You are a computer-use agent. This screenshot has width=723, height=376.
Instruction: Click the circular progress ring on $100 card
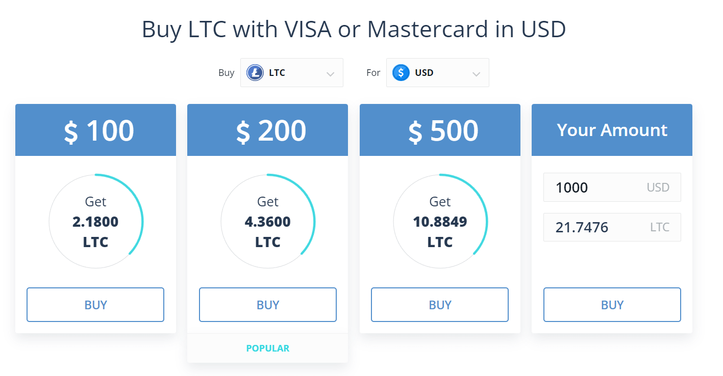click(x=95, y=221)
